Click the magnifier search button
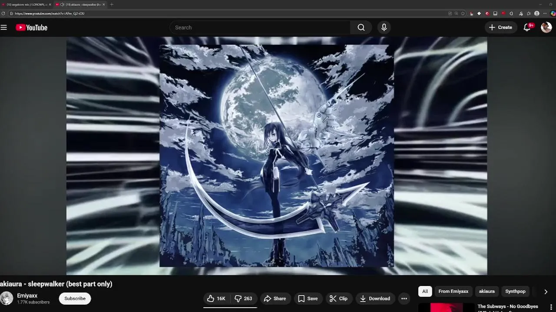This screenshot has width=556, height=312. click(x=361, y=27)
